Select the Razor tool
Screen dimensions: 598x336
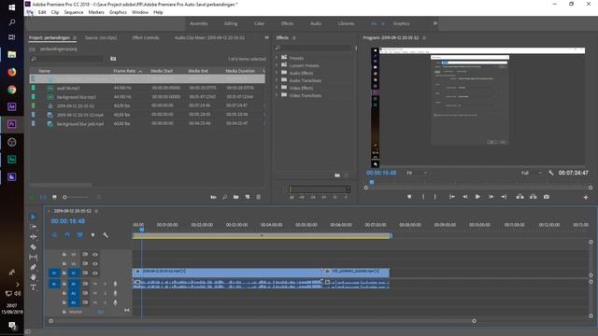(x=34, y=246)
